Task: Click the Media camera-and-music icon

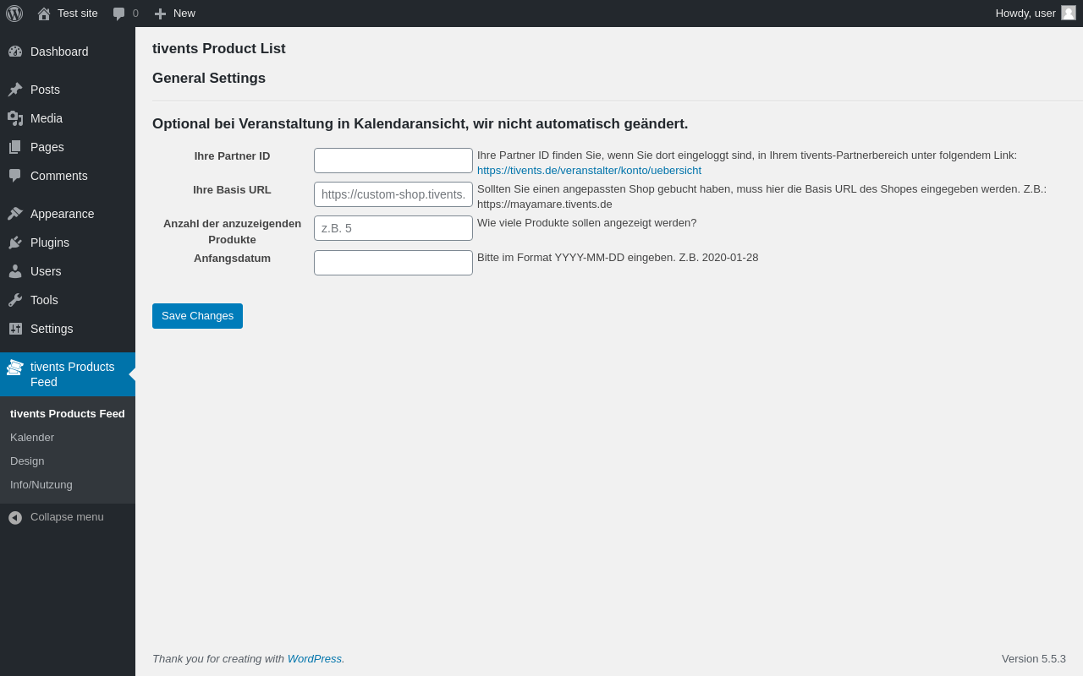Action: [15, 118]
